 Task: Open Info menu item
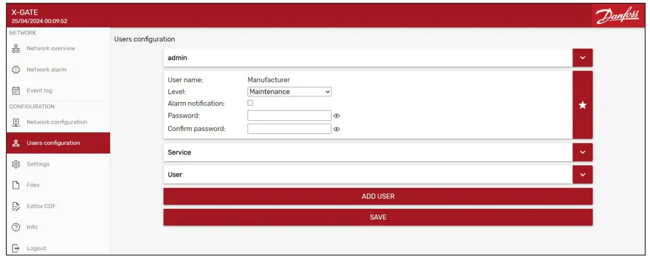58,227
